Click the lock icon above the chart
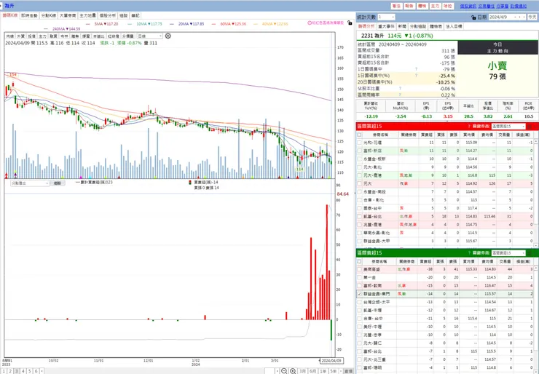This screenshot has height=374, width=539. [350, 23]
